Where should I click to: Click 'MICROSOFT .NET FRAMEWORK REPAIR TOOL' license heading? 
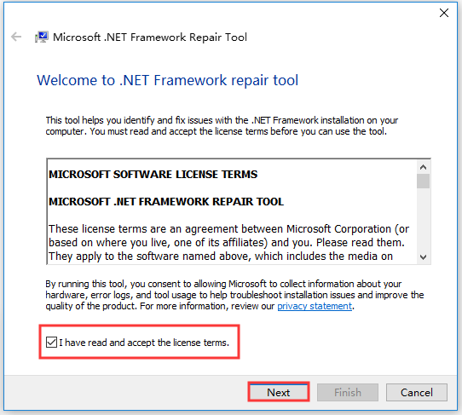pos(166,202)
